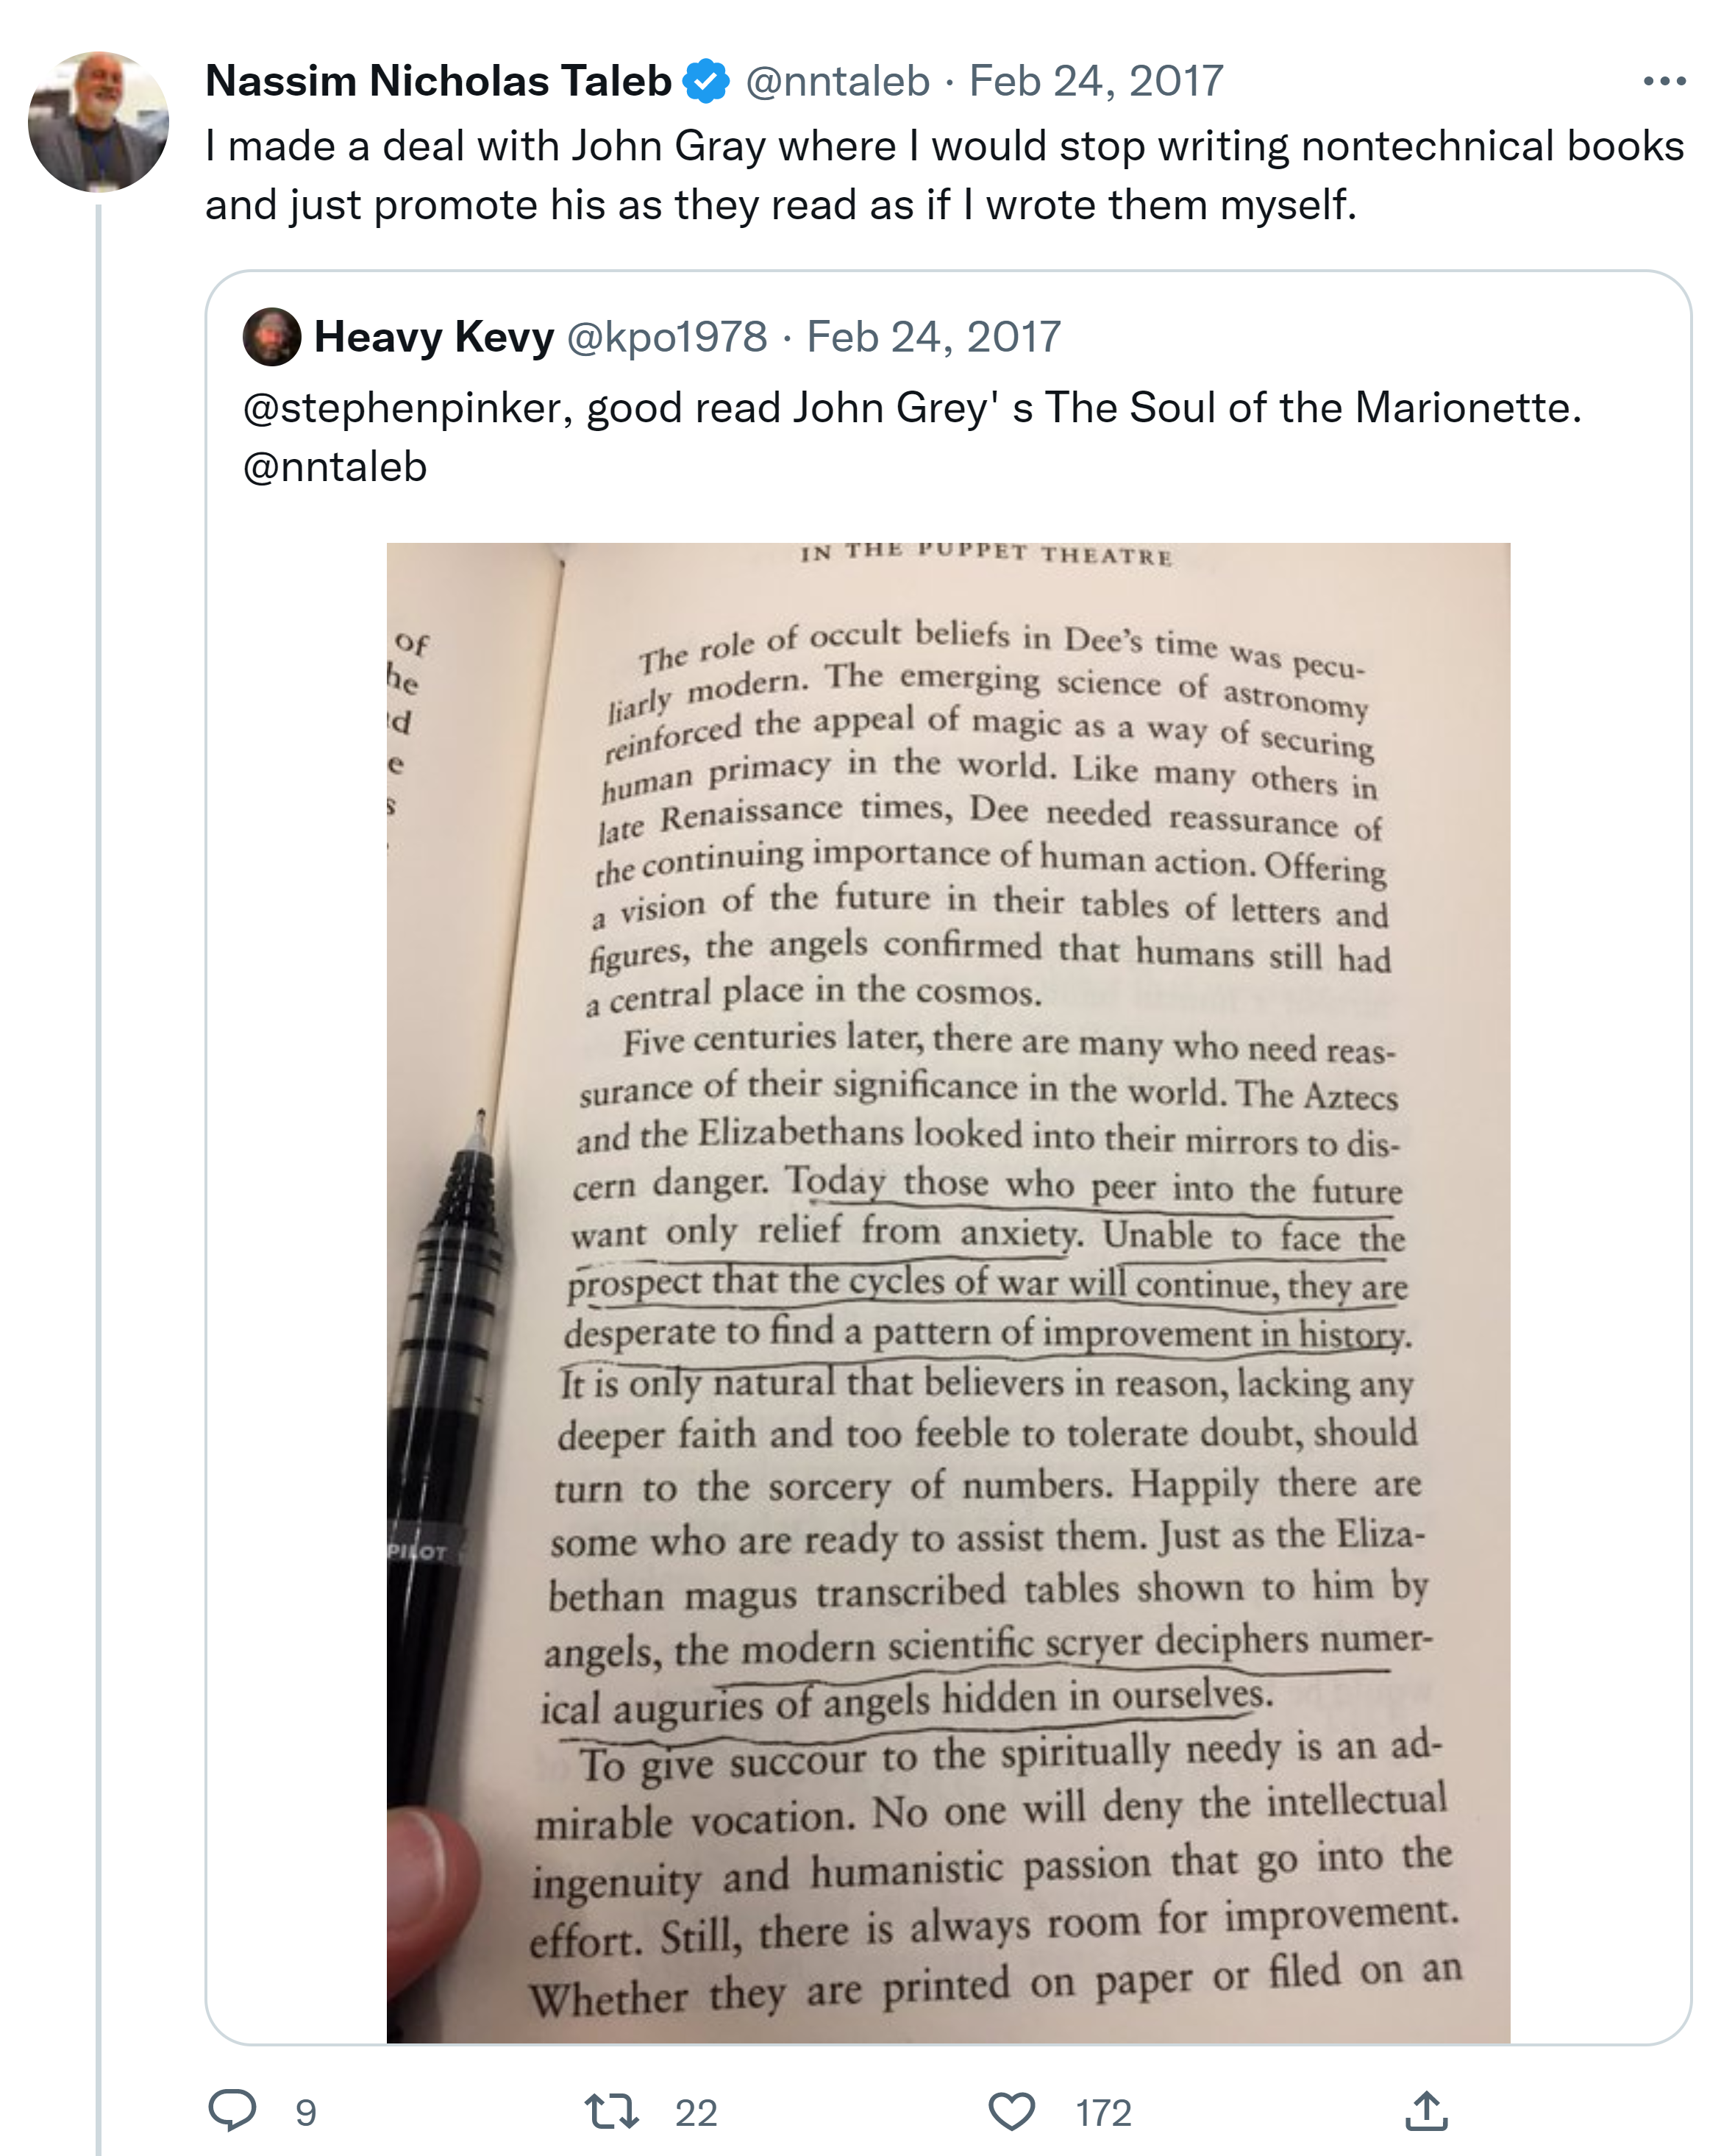Screen dimensions: 1721x2156
Task: Like the tweet with heart icon
Action: coord(1011,2111)
